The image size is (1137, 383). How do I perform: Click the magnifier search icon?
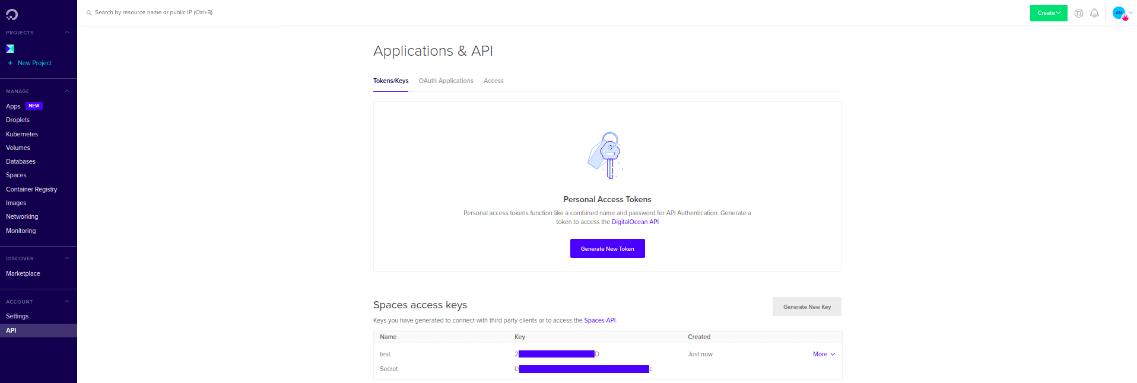89,12
